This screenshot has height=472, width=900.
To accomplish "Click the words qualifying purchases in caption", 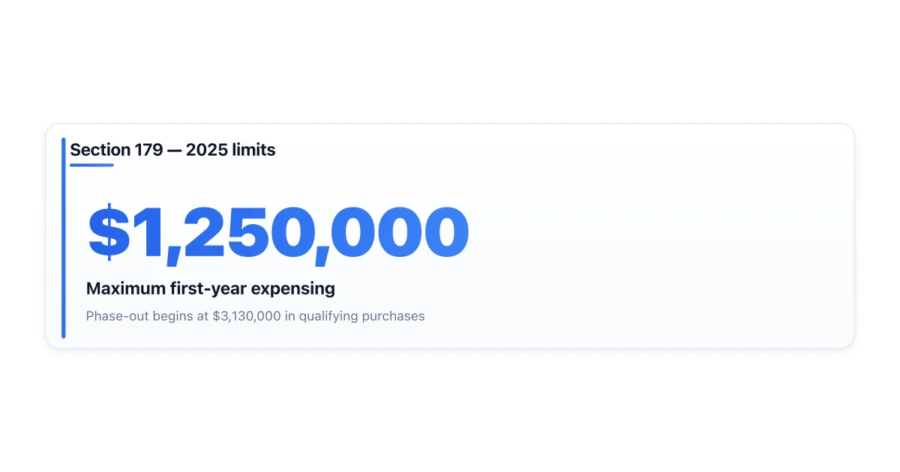I will (362, 316).
